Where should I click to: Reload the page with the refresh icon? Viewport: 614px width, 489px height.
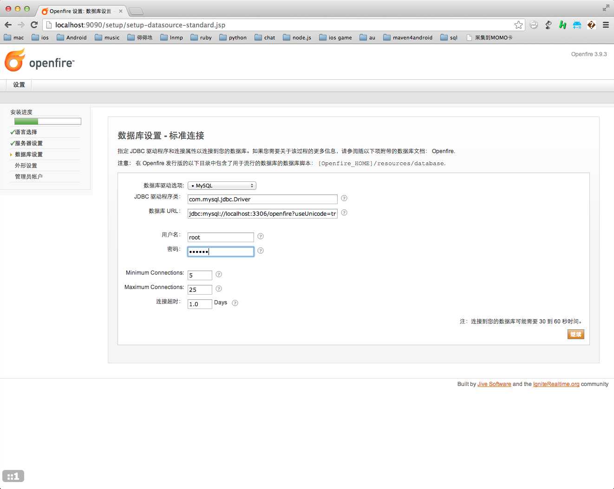pos(34,25)
